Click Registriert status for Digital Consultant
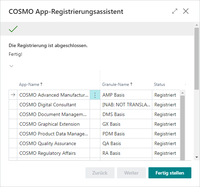This screenshot has height=187, width=200. point(166,105)
